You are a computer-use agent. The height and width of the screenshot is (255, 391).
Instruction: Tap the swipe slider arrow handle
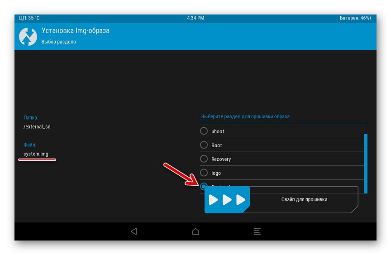227,200
